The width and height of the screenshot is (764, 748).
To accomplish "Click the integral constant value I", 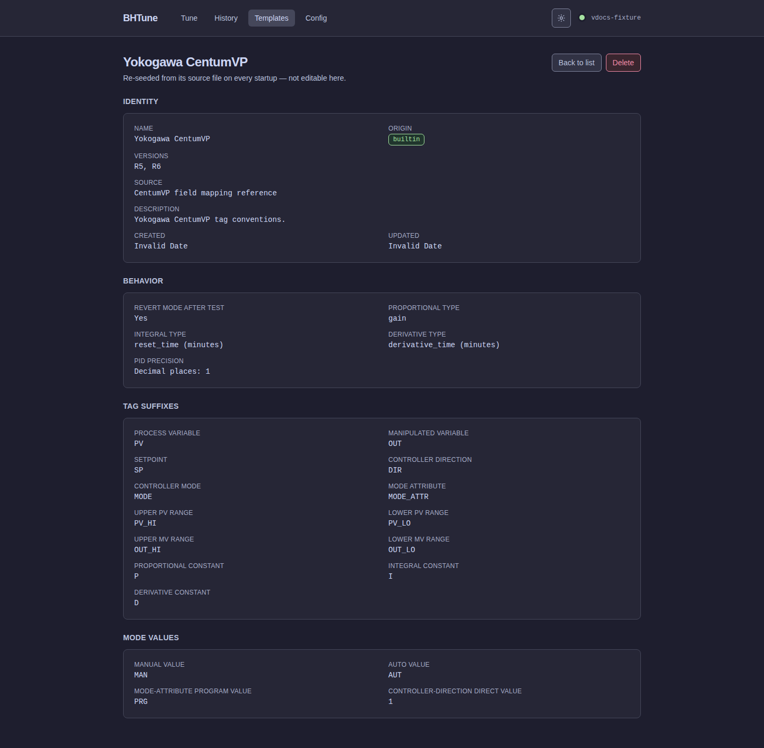I will pyautogui.click(x=390, y=577).
